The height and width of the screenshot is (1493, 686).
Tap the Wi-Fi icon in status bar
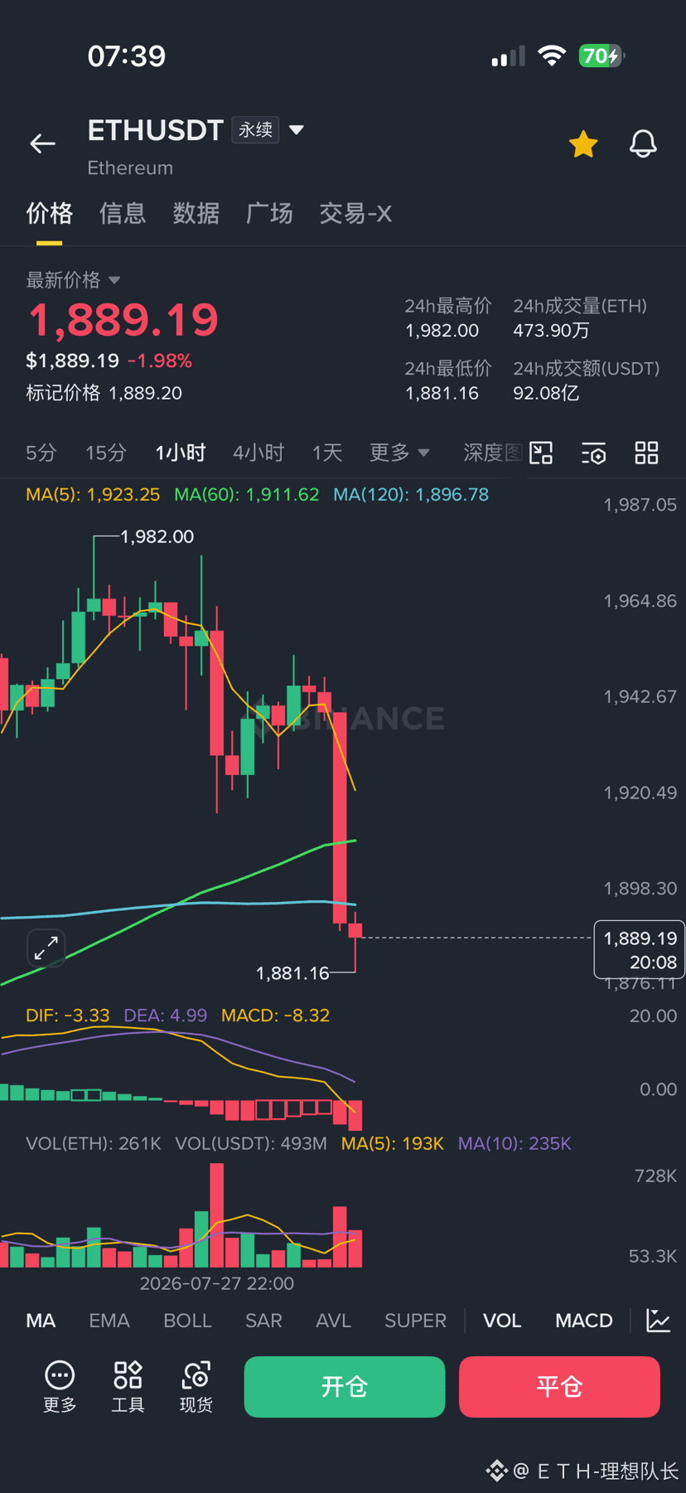pos(551,56)
